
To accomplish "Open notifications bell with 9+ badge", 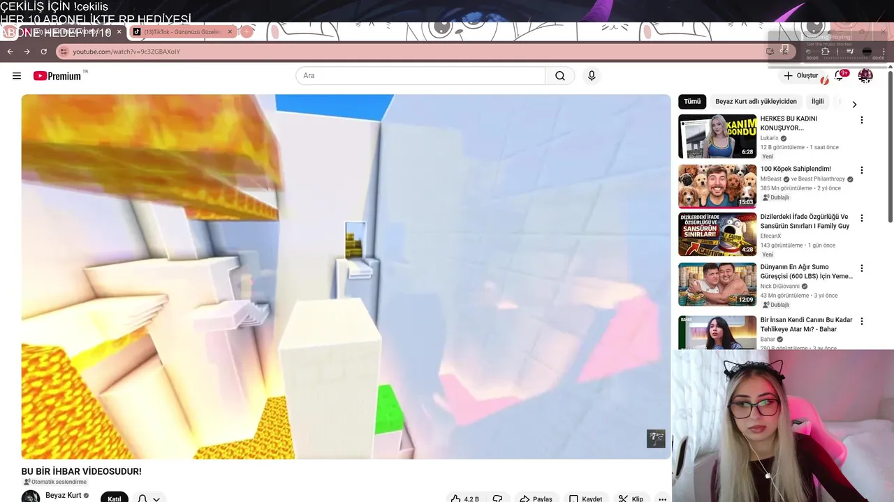I will 840,75.
